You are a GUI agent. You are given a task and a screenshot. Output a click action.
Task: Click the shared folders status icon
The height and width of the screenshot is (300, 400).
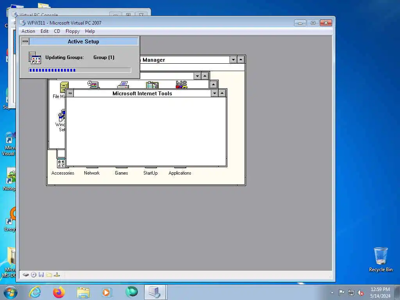49,275
